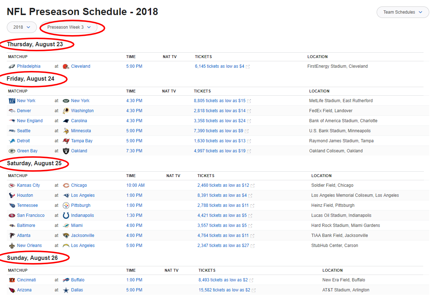Click the Tampa Bay Buccaneers logo

[x=66, y=141]
